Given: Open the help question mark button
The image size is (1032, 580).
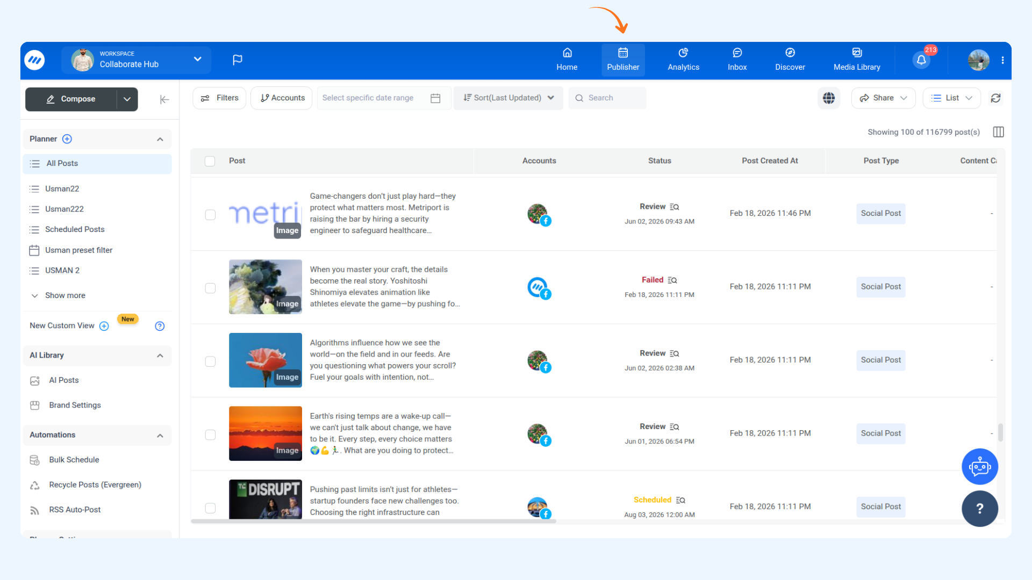Looking at the screenshot, I should (979, 509).
